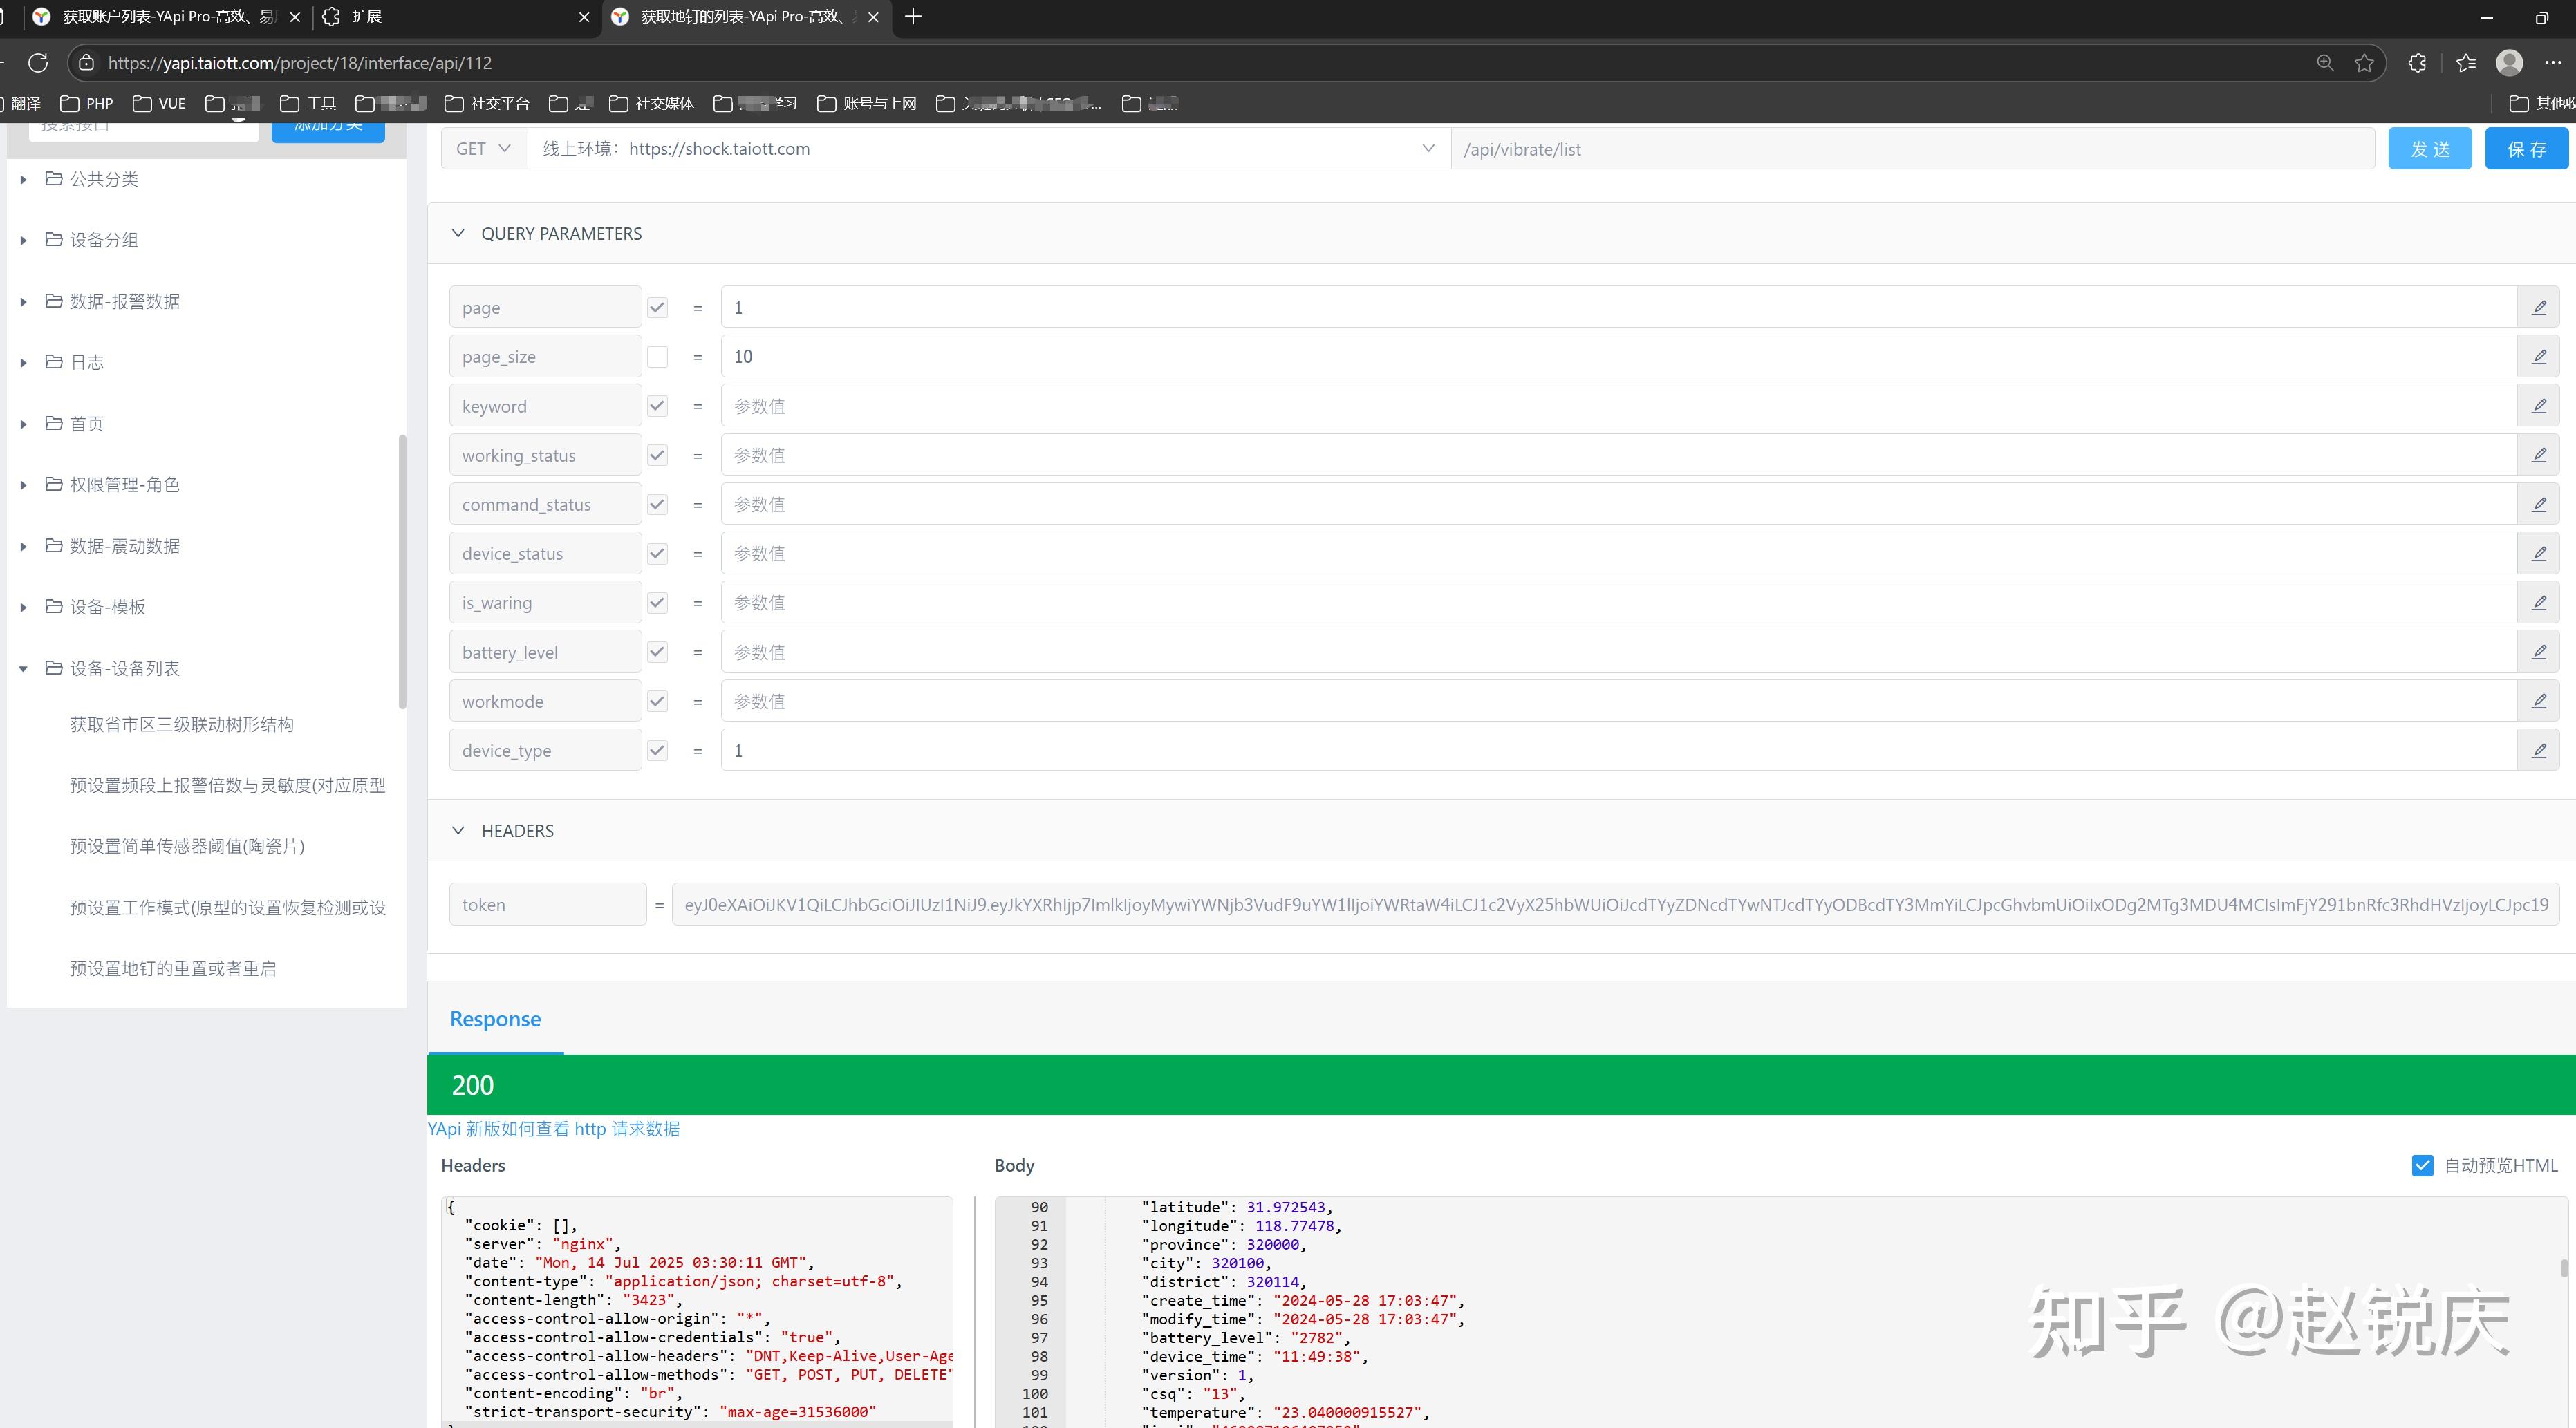The height and width of the screenshot is (1428, 2576).
Task: Click the edit pencil for page_size parameter
Action: pos(2538,356)
